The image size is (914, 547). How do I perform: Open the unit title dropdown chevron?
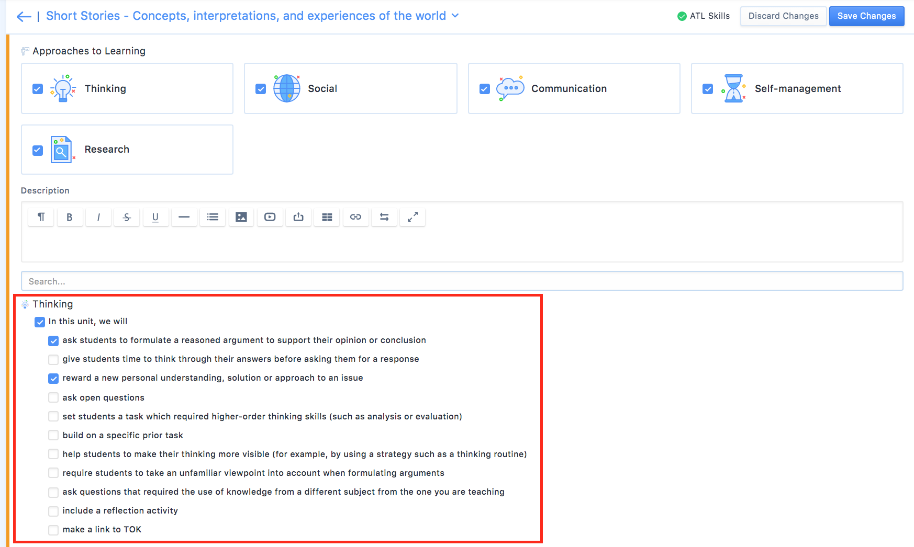[455, 16]
